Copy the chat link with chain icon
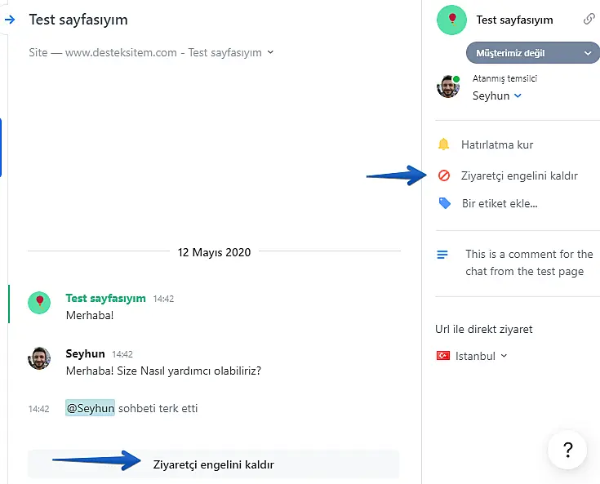This screenshot has width=600, height=484. click(589, 20)
